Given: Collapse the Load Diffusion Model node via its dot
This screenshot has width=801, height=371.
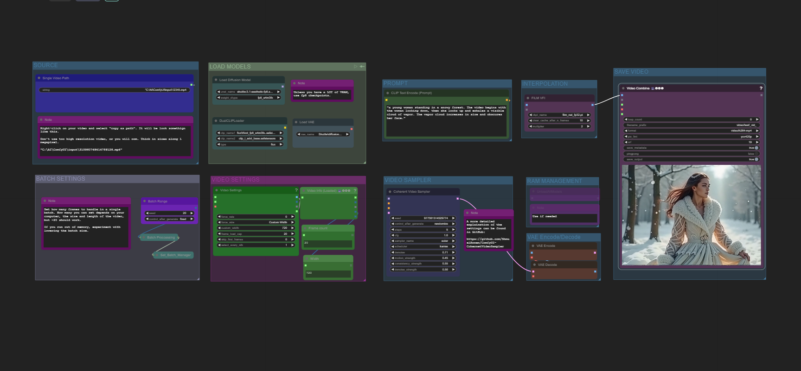Looking at the screenshot, I should [216, 80].
